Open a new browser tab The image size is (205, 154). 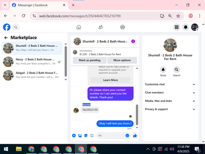73,5
